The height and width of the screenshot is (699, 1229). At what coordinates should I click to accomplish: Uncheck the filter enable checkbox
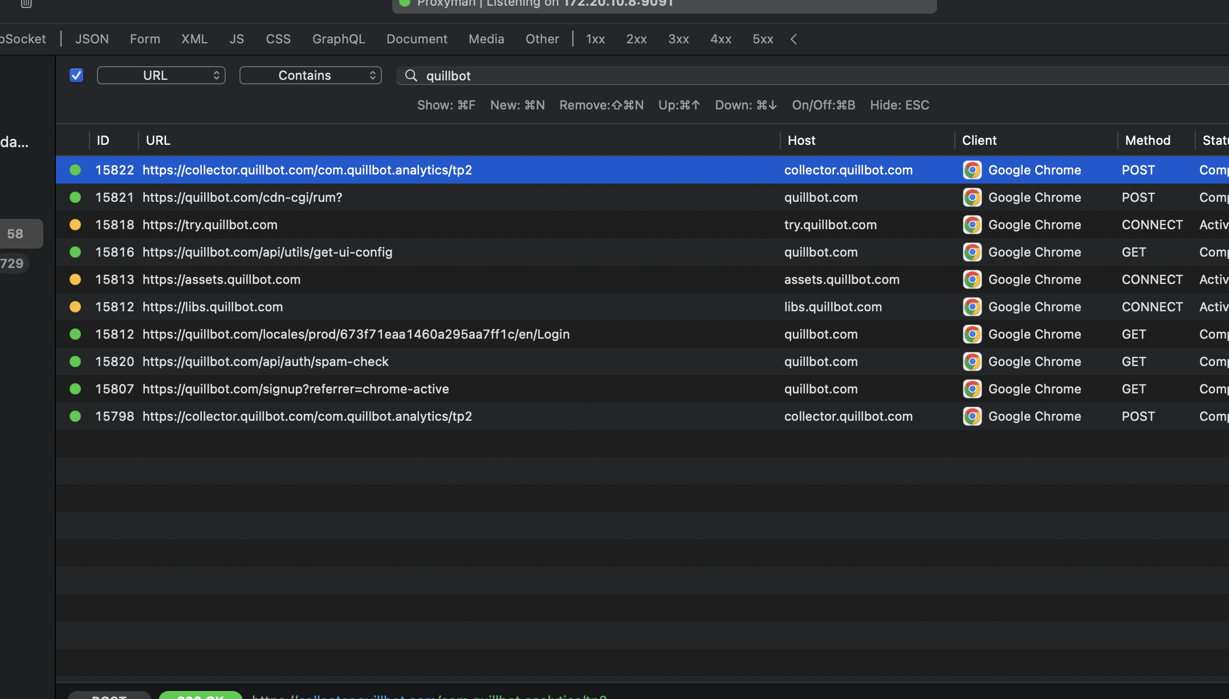click(x=76, y=75)
